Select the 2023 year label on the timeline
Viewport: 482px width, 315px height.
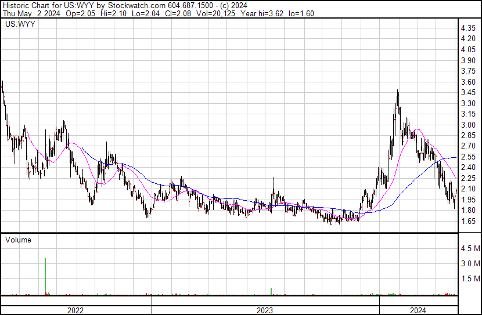click(x=265, y=310)
